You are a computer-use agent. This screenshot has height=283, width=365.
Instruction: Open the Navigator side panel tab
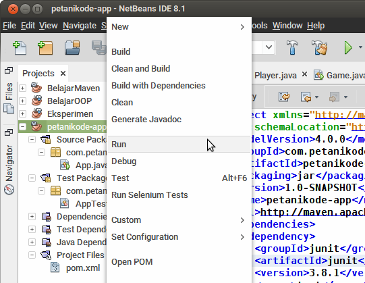pos(9,163)
